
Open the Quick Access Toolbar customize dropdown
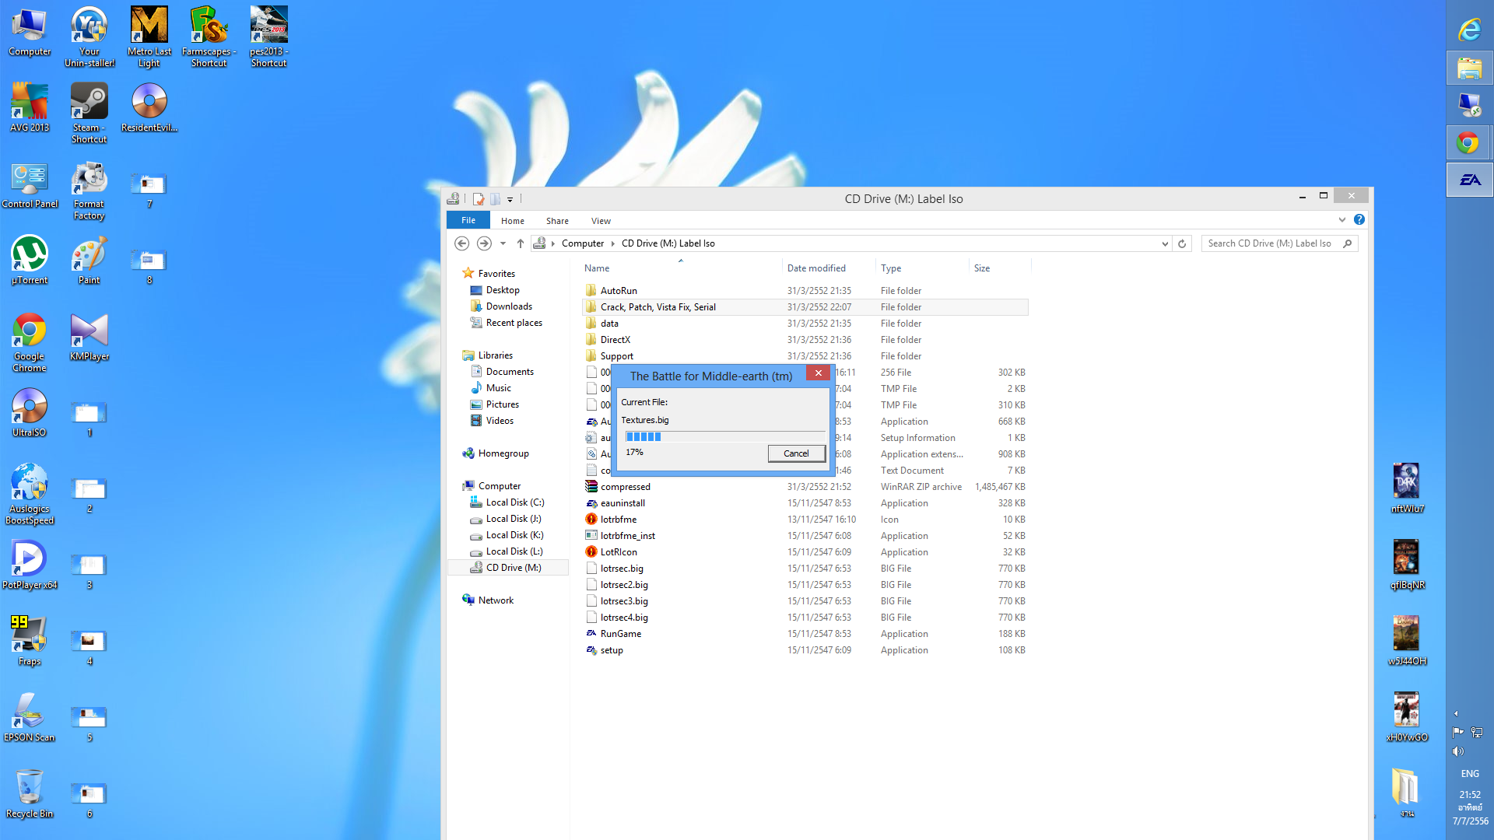pyautogui.click(x=510, y=200)
